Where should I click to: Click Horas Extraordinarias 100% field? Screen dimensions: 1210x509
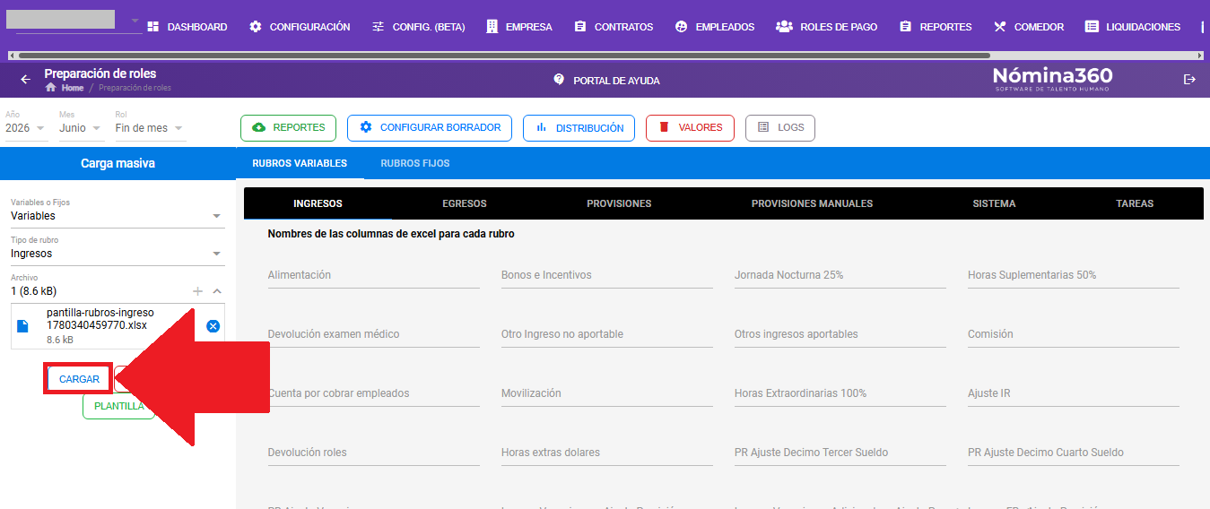840,394
